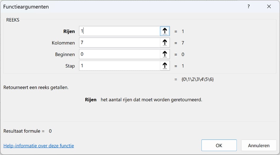Click the REEKS group heading
Screen dimensions: 280x155
pyautogui.click(x=12, y=20)
